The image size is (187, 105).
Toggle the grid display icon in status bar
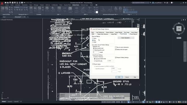pos(122,102)
